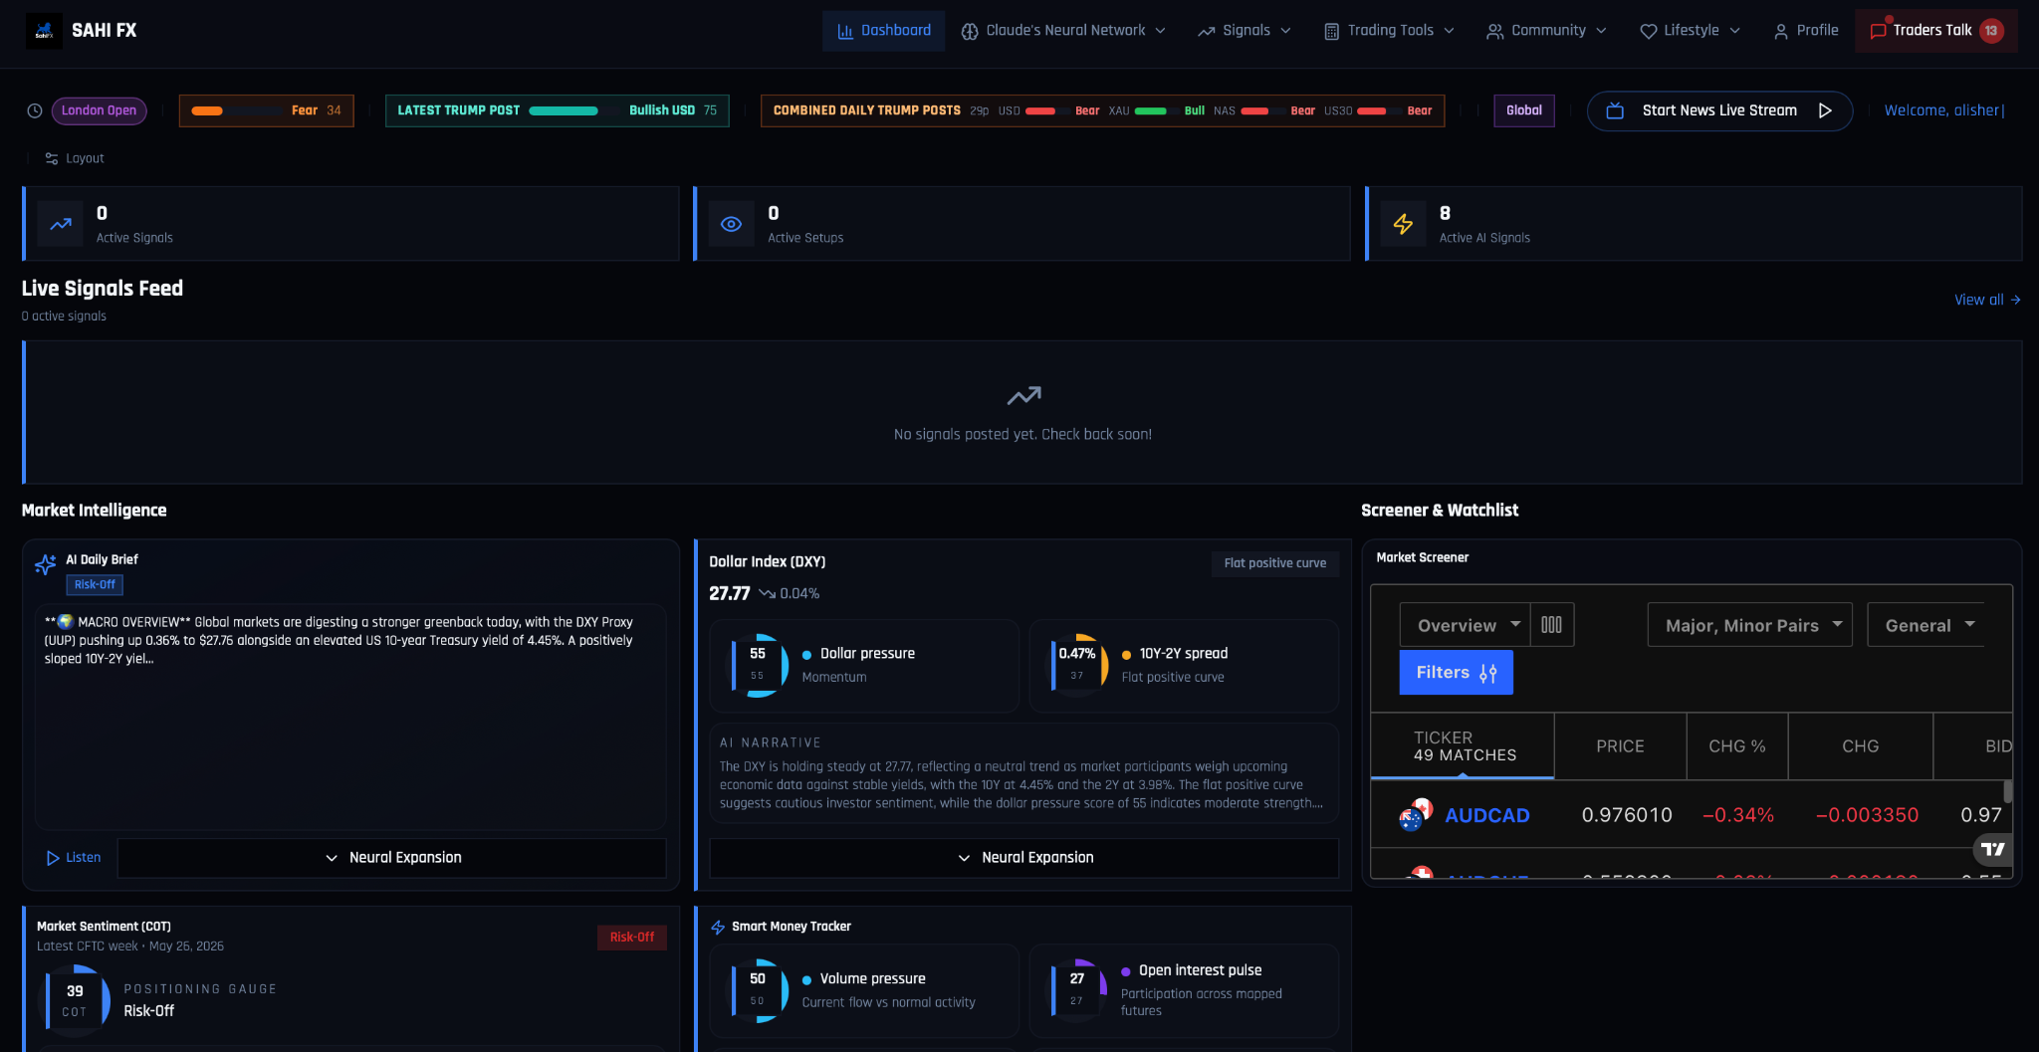Viewport: 2039px width, 1052px height.
Task: Expand Neural Expansion under AI Daily Brief
Action: (x=392, y=858)
